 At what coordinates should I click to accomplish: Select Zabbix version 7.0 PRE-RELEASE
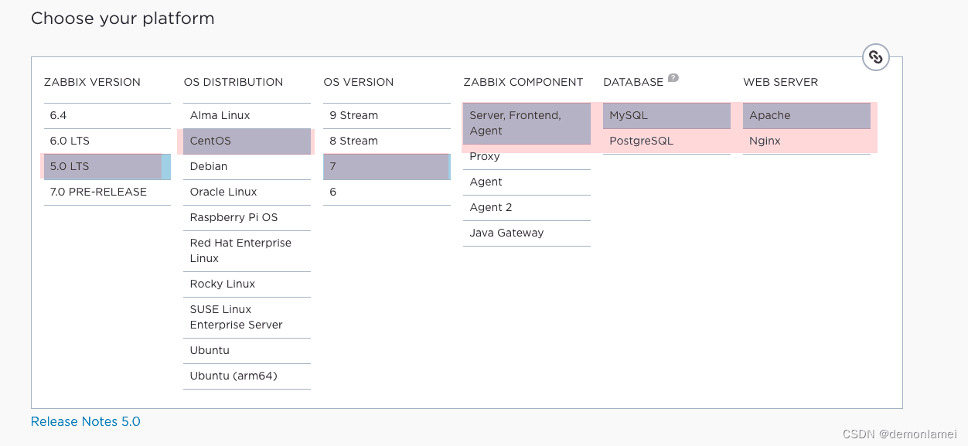coord(107,192)
